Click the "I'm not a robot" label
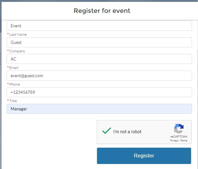Image resolution: width=198 pixels, height=169 pixels. [127, 132]
